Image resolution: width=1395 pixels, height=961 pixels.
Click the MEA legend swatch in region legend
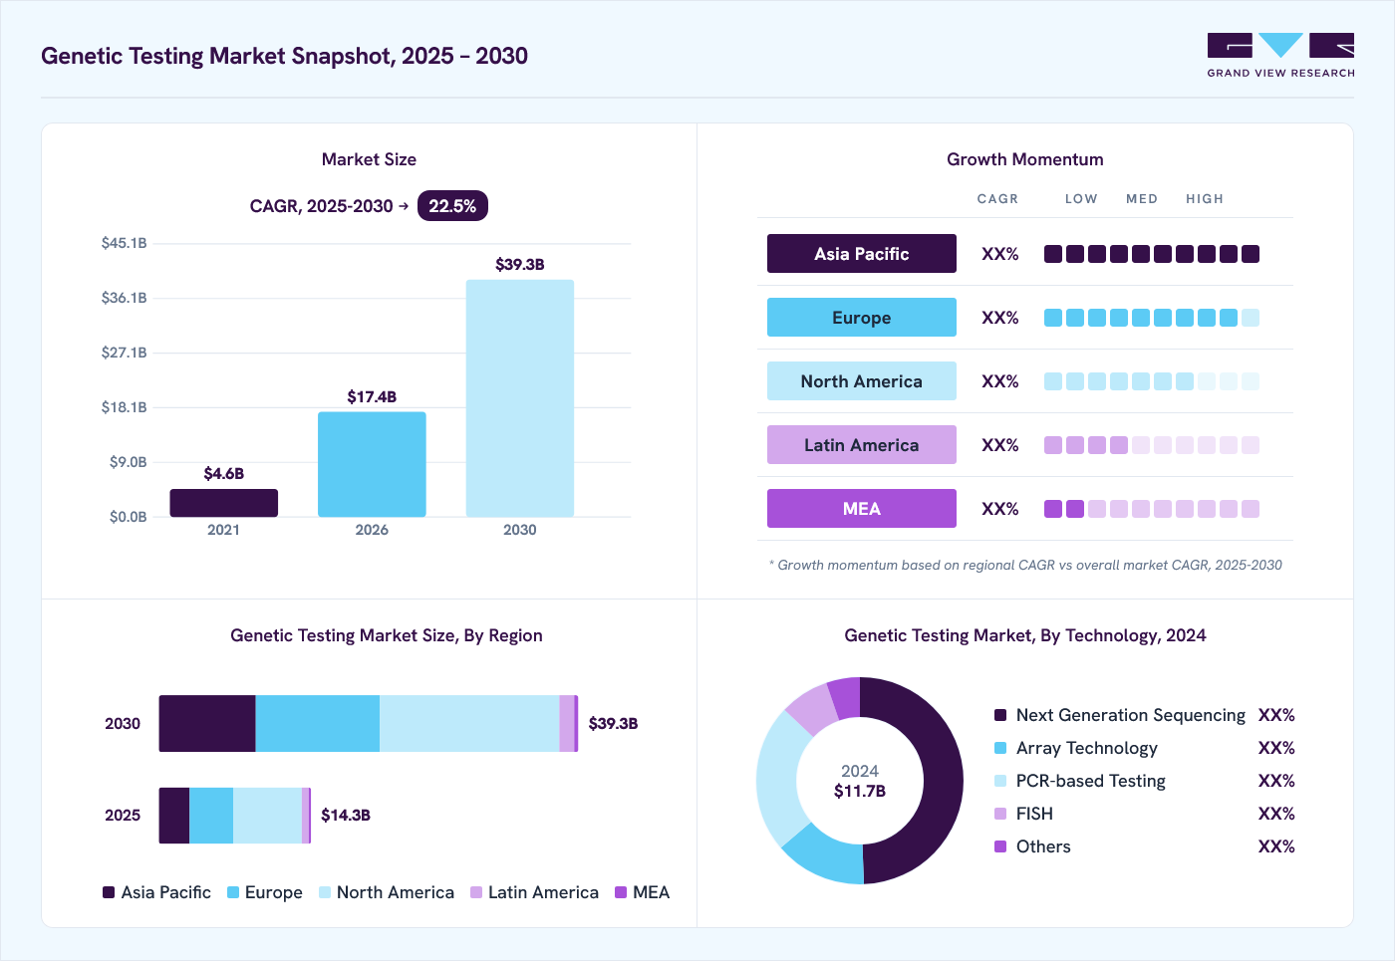point(621,892)
